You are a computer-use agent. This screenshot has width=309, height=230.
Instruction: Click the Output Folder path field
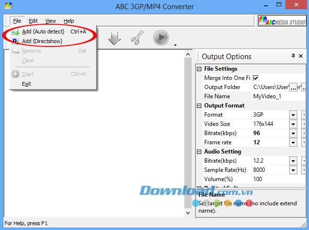tap(271, 87)
